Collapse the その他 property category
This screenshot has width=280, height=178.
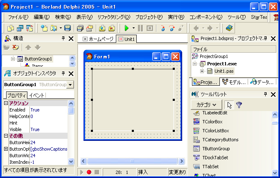tap(6, 136)
